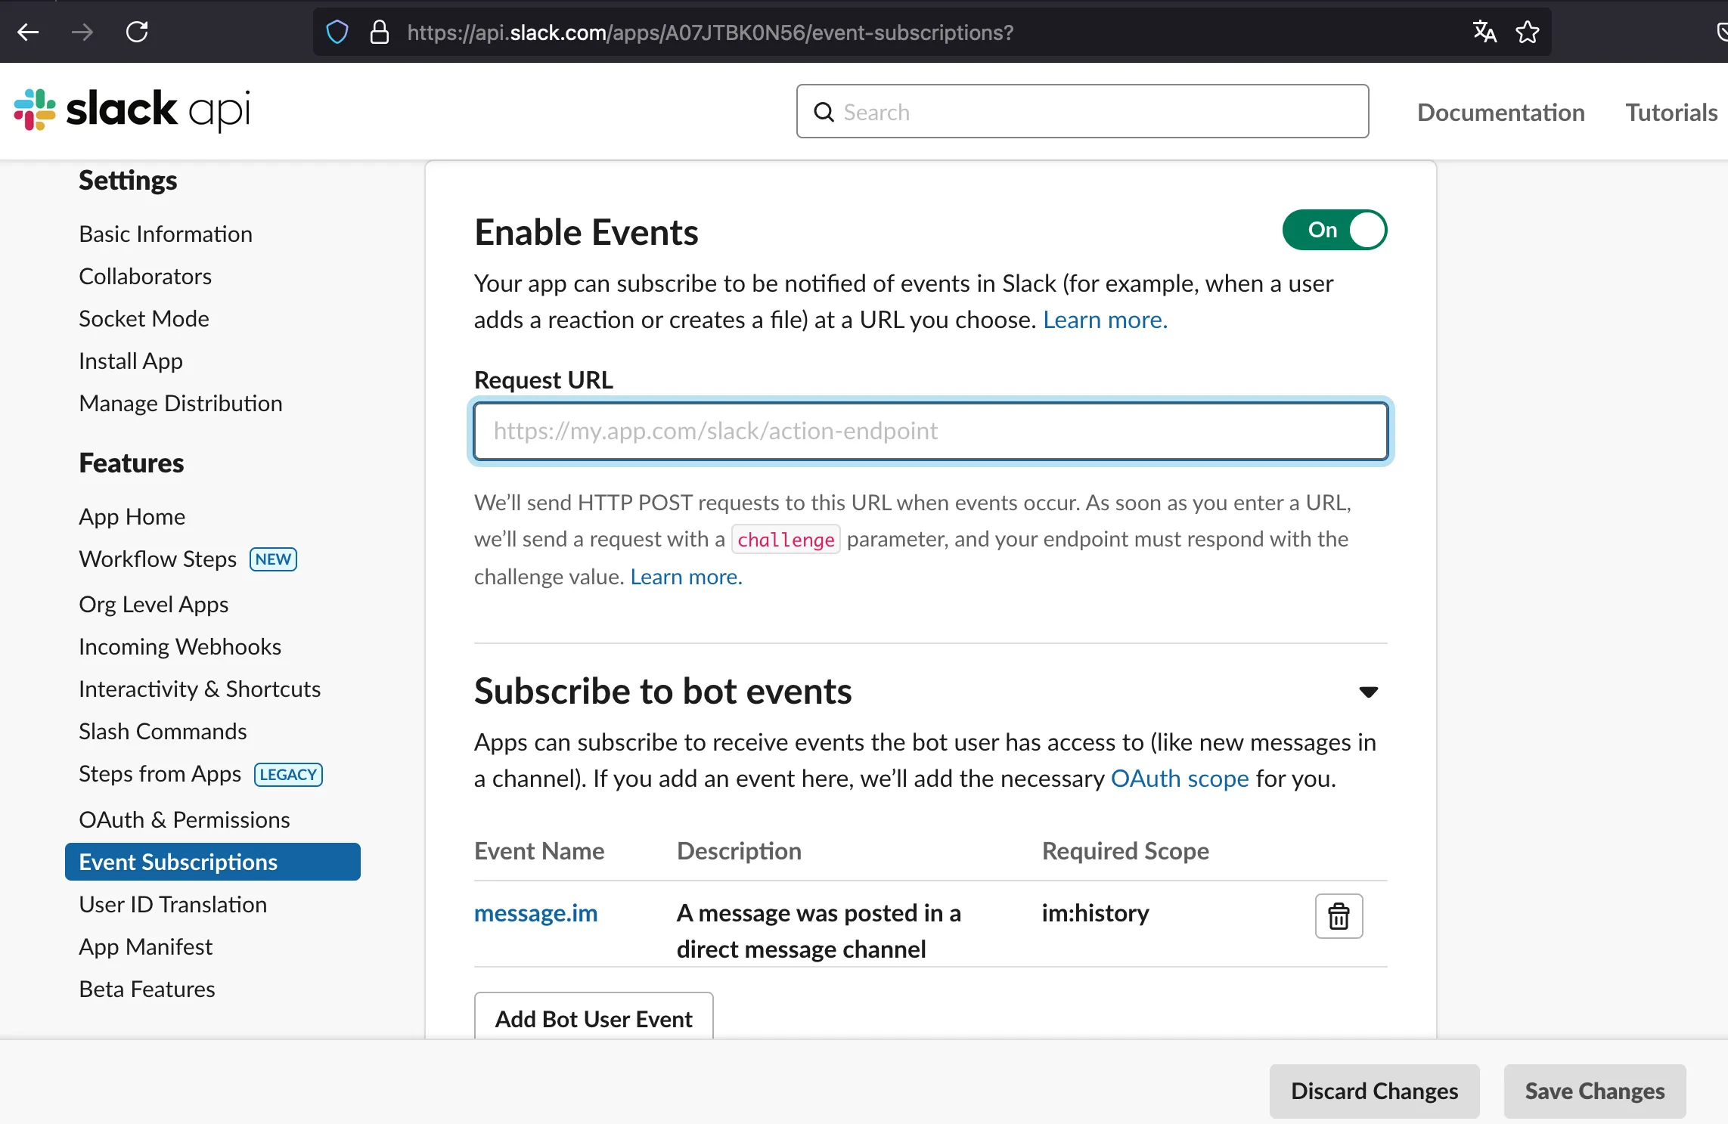This screenshot has width=1728, height=1124.
Task: Click Learn more after challenge value
Action: click(686, 577)
